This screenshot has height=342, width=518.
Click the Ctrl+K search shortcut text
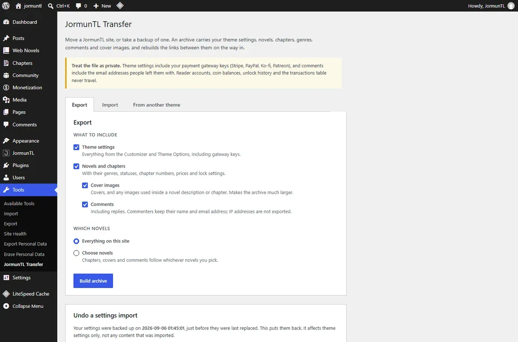[x=63, y=6]
